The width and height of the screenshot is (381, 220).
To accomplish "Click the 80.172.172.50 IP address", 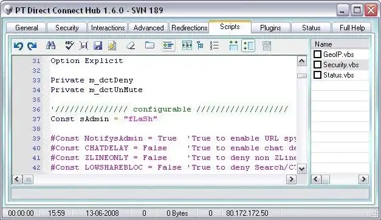I will (247, 213).
